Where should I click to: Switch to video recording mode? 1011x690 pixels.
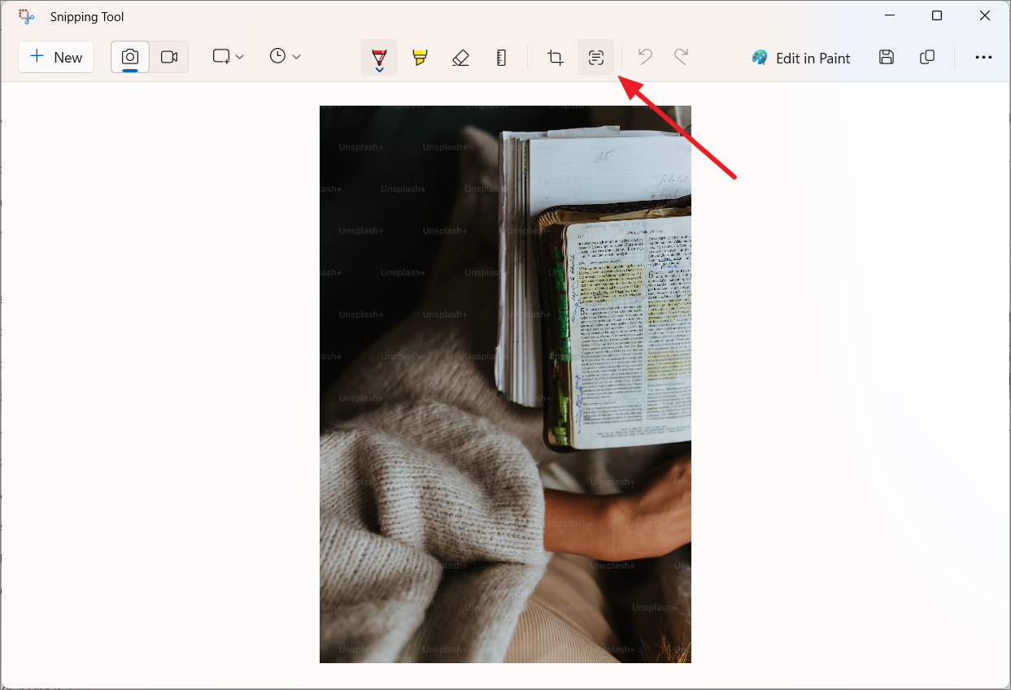point(168,57)
